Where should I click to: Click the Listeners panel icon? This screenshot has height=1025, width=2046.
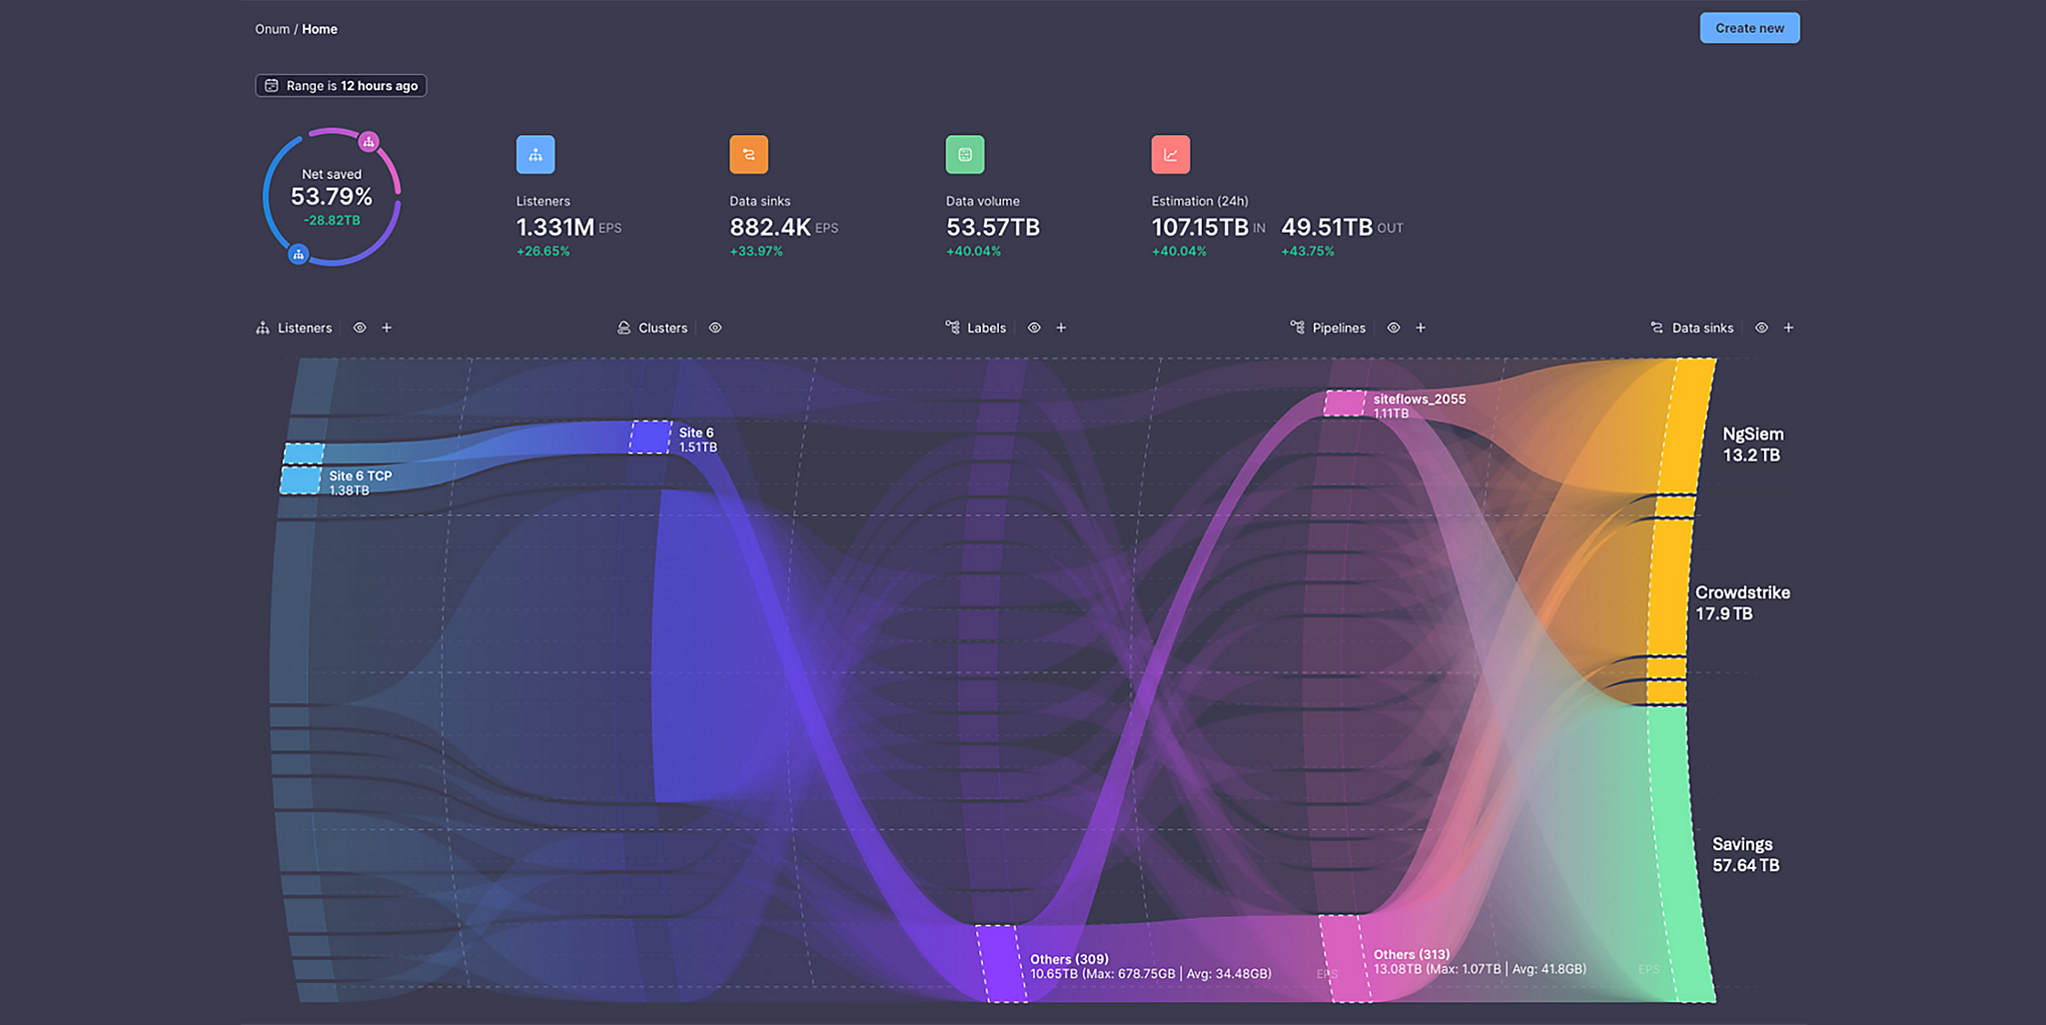[x=262, y=328]
